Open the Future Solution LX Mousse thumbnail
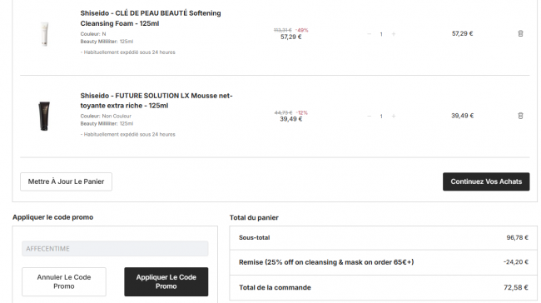Screen dimensions: 541x303 coord(44,116)
